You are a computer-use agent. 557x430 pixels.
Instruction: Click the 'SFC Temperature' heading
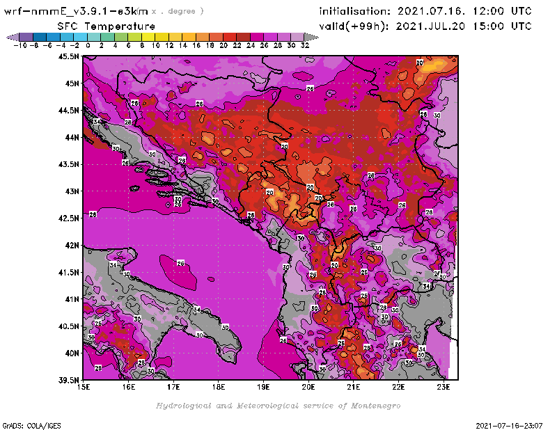point(107,26)
